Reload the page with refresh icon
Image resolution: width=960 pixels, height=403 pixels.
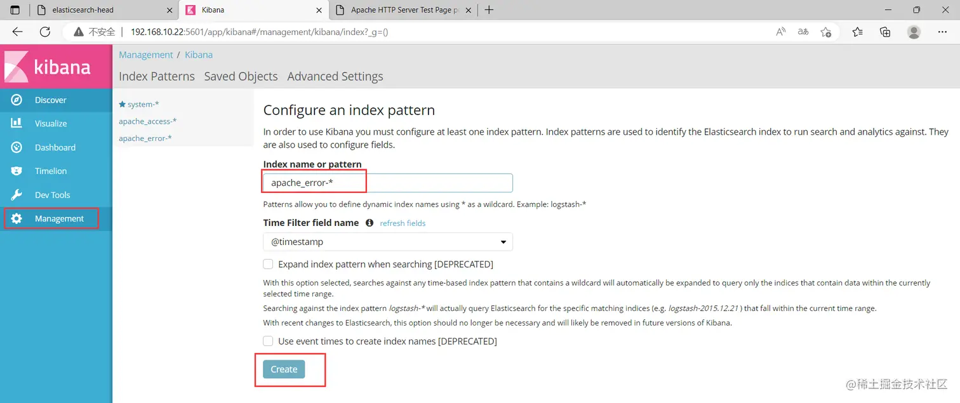[44, 32]
